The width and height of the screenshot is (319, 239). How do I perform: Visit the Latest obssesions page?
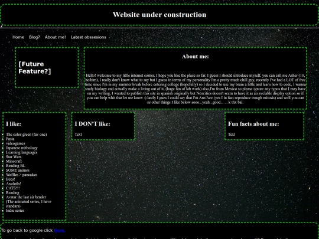click(x=89, y=37)
